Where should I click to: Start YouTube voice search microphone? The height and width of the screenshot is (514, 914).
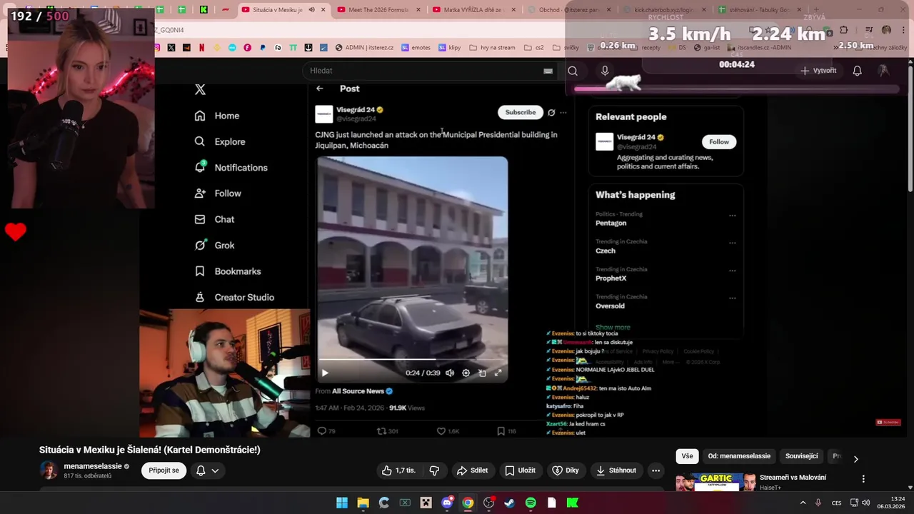pos(605,71)
